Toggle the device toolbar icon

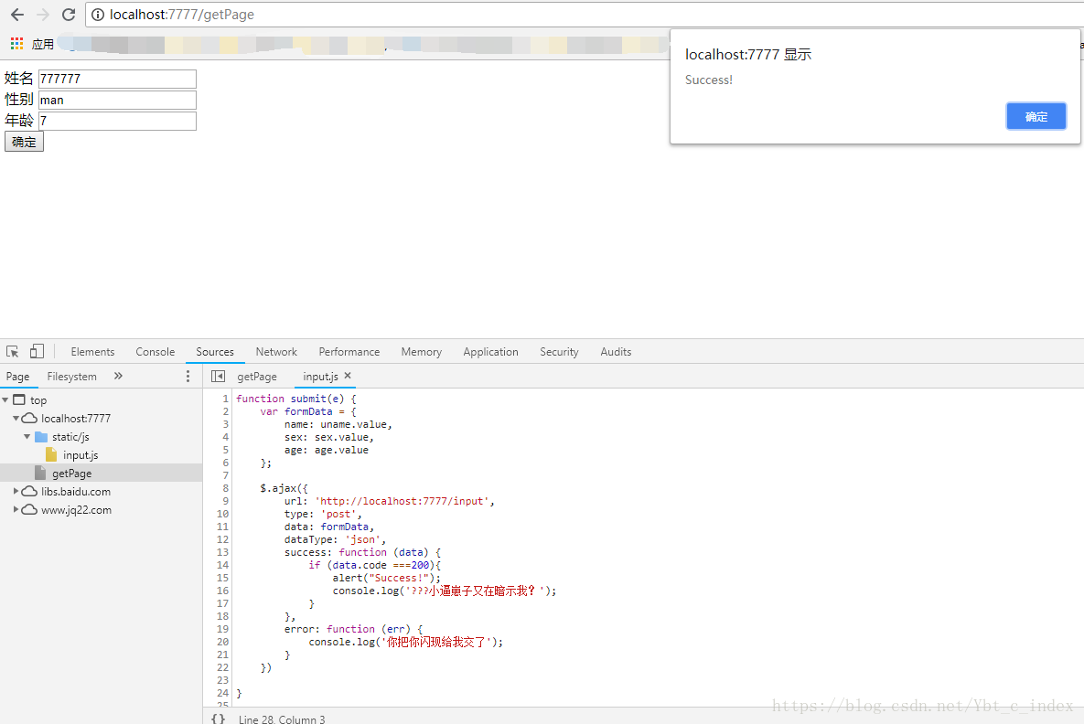tap(37, 352)
